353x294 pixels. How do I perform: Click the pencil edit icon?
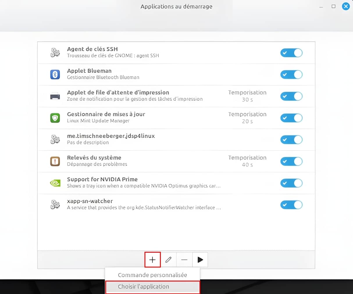(x=168, y=260)
